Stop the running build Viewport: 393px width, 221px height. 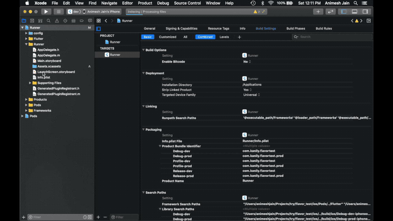pyautogui.click(x=58, y=12)
